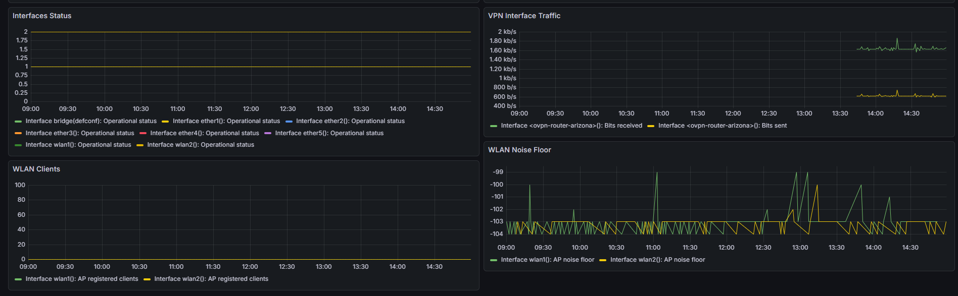Click red swatch for ether4() Operational status
This screenshot has width=958, height=296.
click(x=142, y=134)
